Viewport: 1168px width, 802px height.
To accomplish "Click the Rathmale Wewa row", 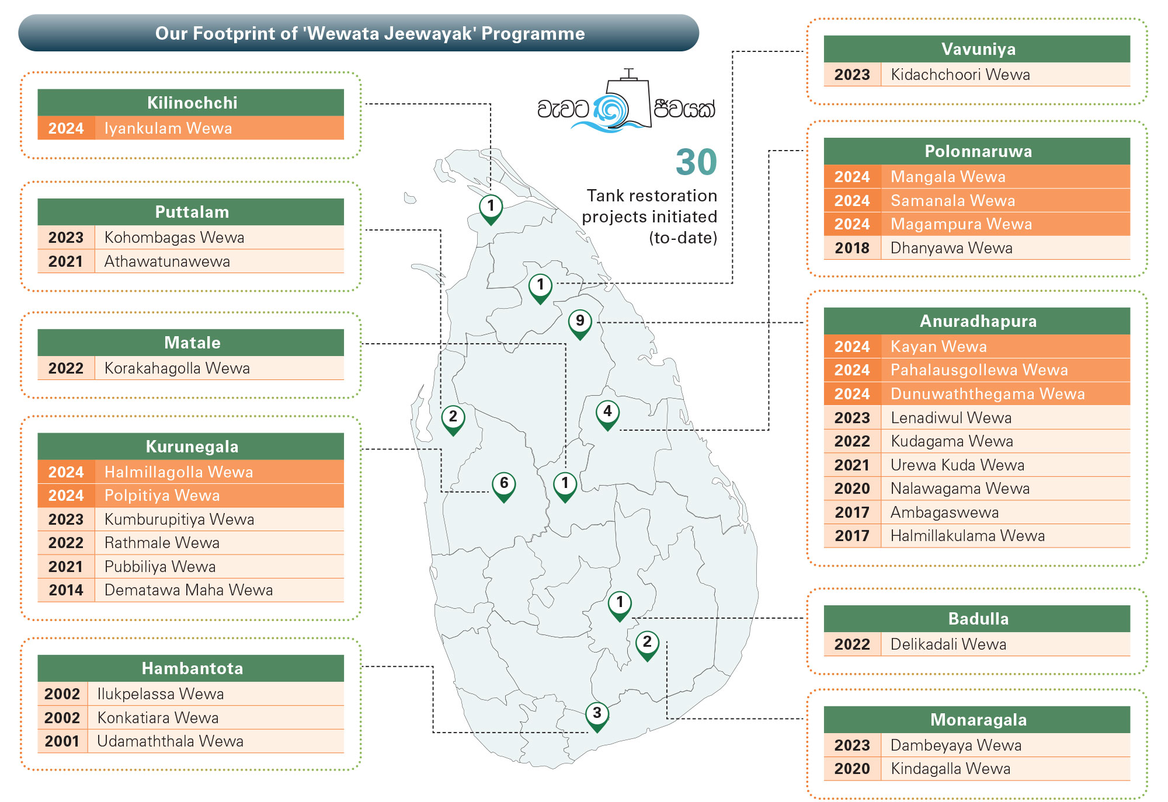I will [191, 543].
